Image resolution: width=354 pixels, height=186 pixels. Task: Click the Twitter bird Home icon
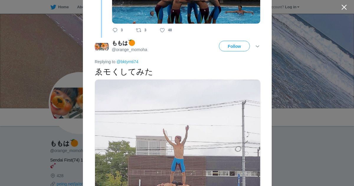pos(53,7)
